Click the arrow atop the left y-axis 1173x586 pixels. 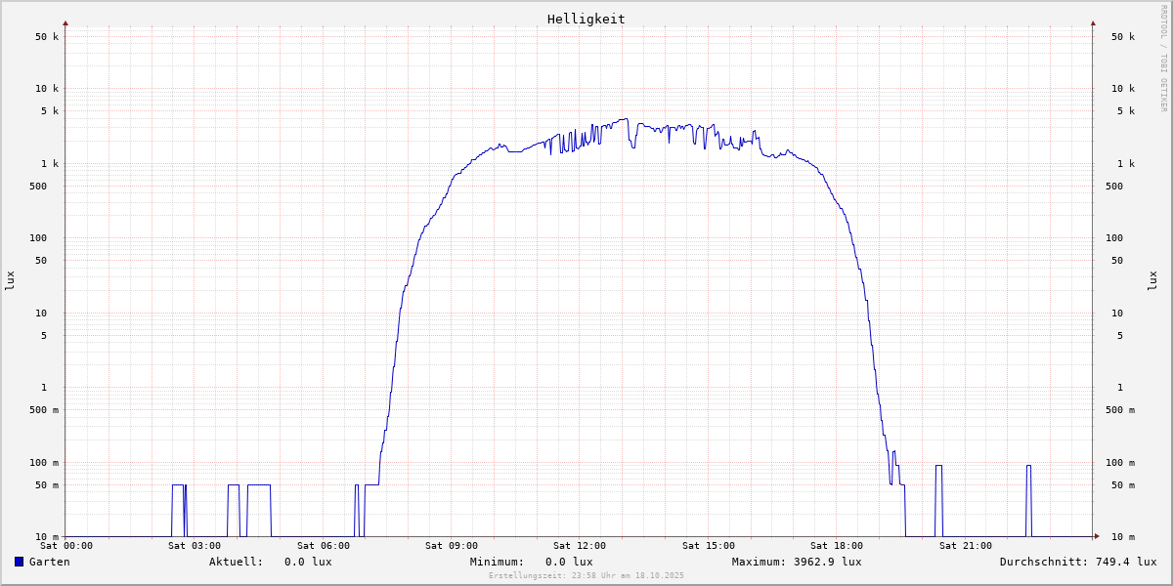pos(65,22)
